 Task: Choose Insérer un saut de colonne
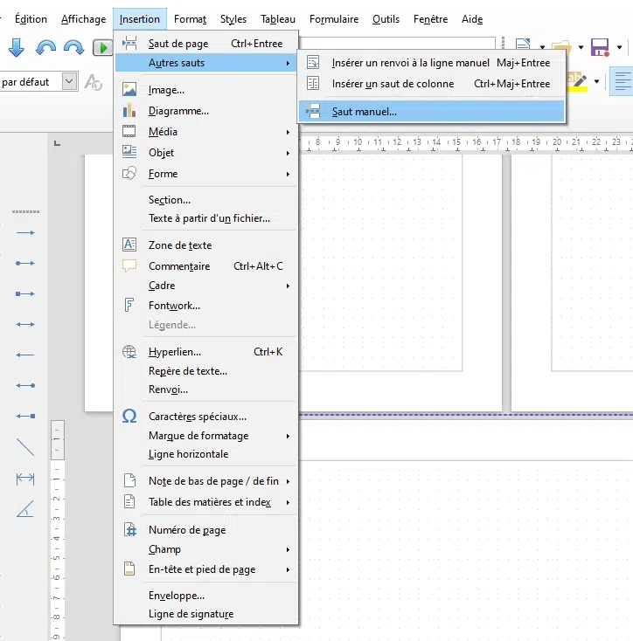click(431, 83)
